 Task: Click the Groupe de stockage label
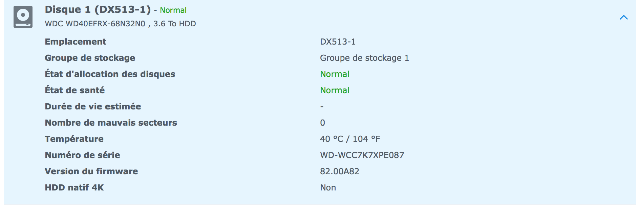(90, 58)
